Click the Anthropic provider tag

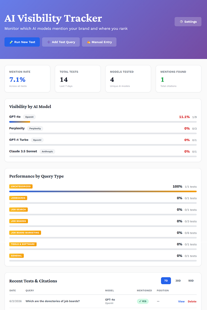47,151
